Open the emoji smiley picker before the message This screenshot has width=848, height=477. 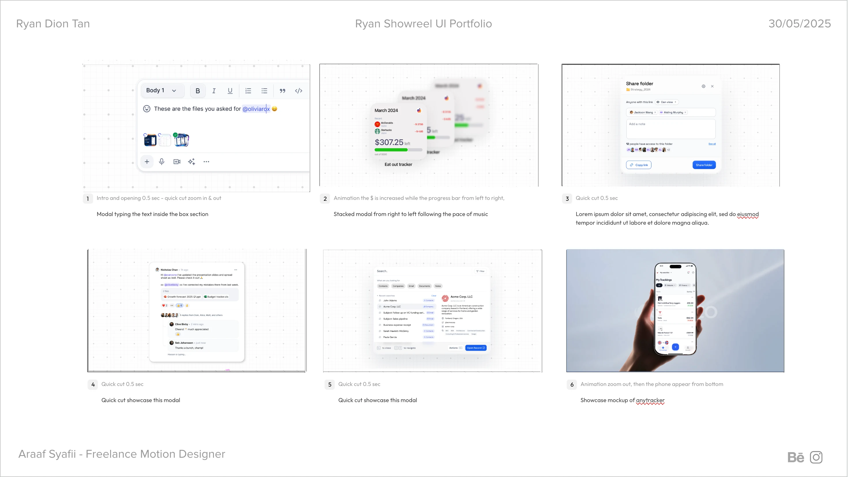[147, 109]
